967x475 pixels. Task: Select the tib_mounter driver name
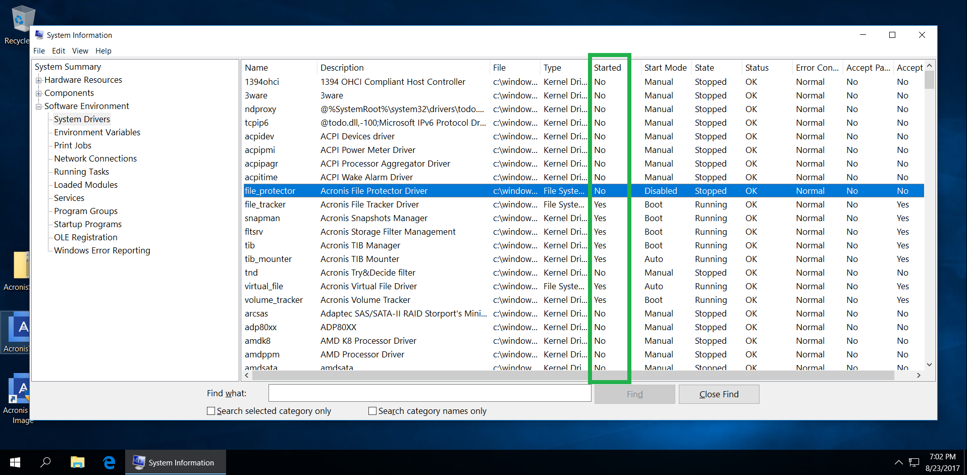click(268, 259)
